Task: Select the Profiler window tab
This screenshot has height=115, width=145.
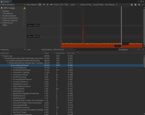Action: tap(6, 2)
